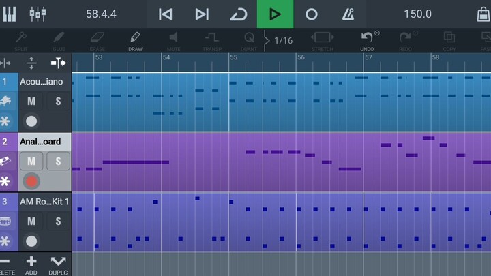The width and height of the screenshot is (491, 276).
Task: Open the mixer view
Action: tap(38, 14)
